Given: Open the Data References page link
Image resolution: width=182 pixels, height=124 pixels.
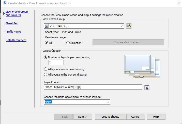Looking at the screenshot, I should point(16,40).
